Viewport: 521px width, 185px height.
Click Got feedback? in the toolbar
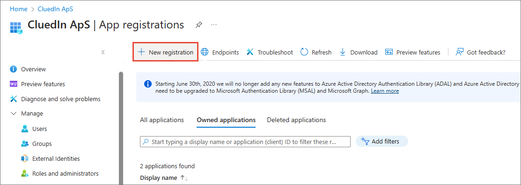click(x=480, y=52)
